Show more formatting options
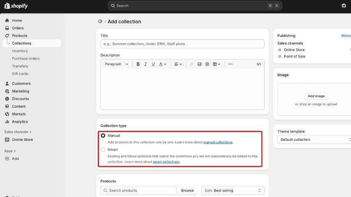This screenshot has height=197, width=351. coord(230,64)
